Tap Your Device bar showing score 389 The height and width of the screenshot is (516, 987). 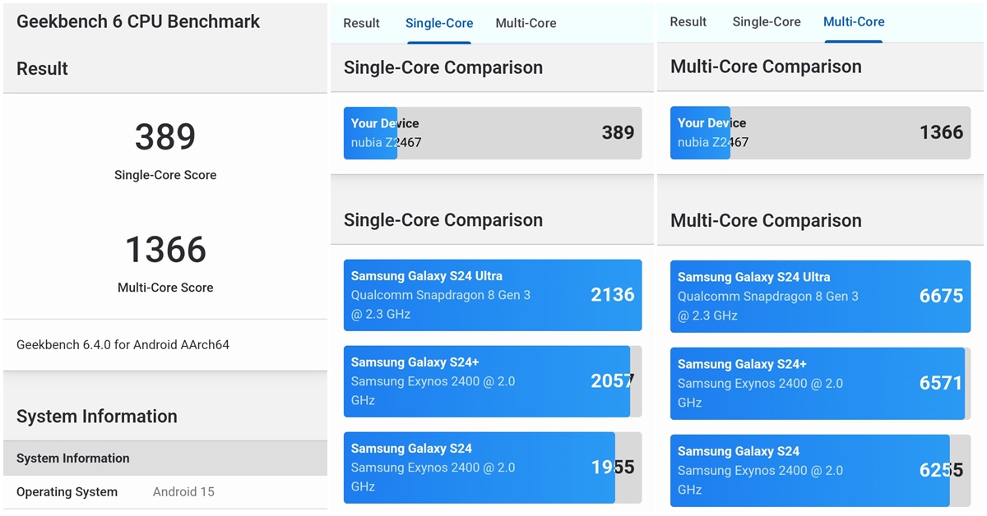click(492, 133)
